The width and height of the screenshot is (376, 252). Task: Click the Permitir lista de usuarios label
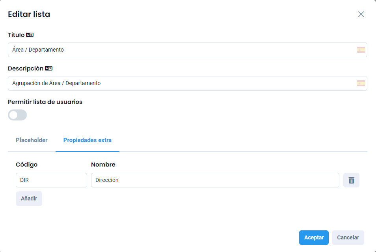pyautogui.click(x=45, y=102)
